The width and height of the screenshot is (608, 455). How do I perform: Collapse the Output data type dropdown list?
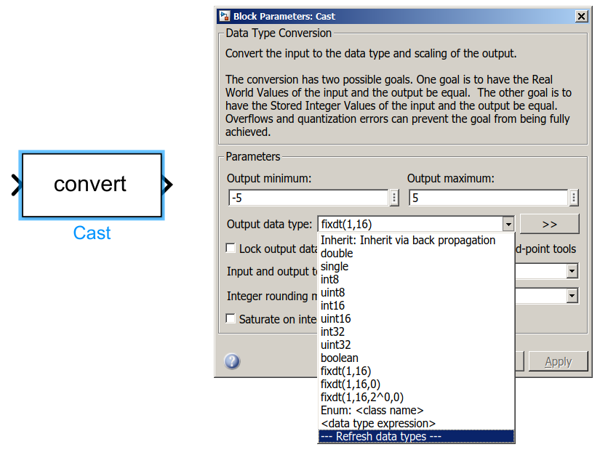507,224
